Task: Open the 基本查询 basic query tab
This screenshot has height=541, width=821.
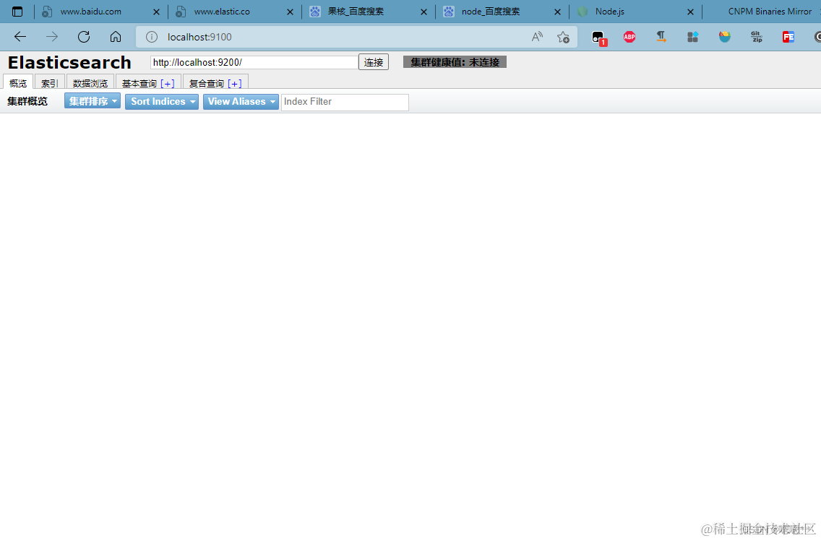Action: pos(139,83)
